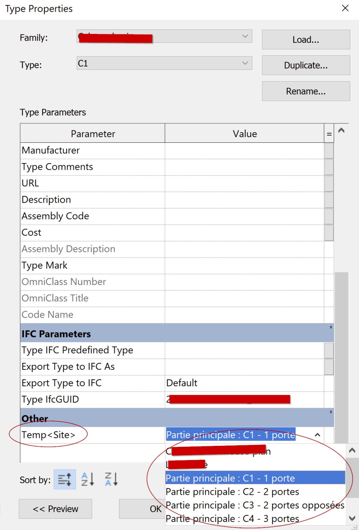Click the Type Mark value field

click(244, 266)
